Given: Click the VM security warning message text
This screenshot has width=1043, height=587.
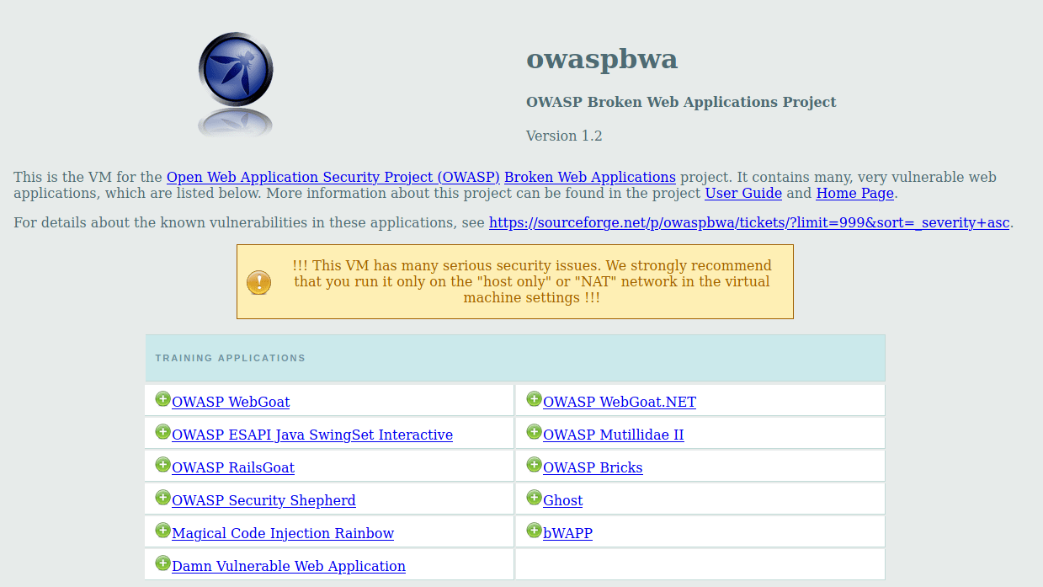Looking at the screenshot, I should coord(532,281).
